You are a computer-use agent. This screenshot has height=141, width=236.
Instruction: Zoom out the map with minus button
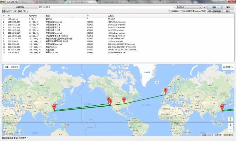tap(230, 130)
